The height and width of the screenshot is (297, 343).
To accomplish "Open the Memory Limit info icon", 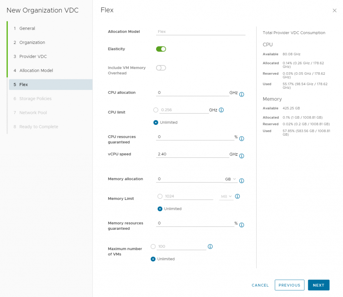I will click(x=237, y=196).
